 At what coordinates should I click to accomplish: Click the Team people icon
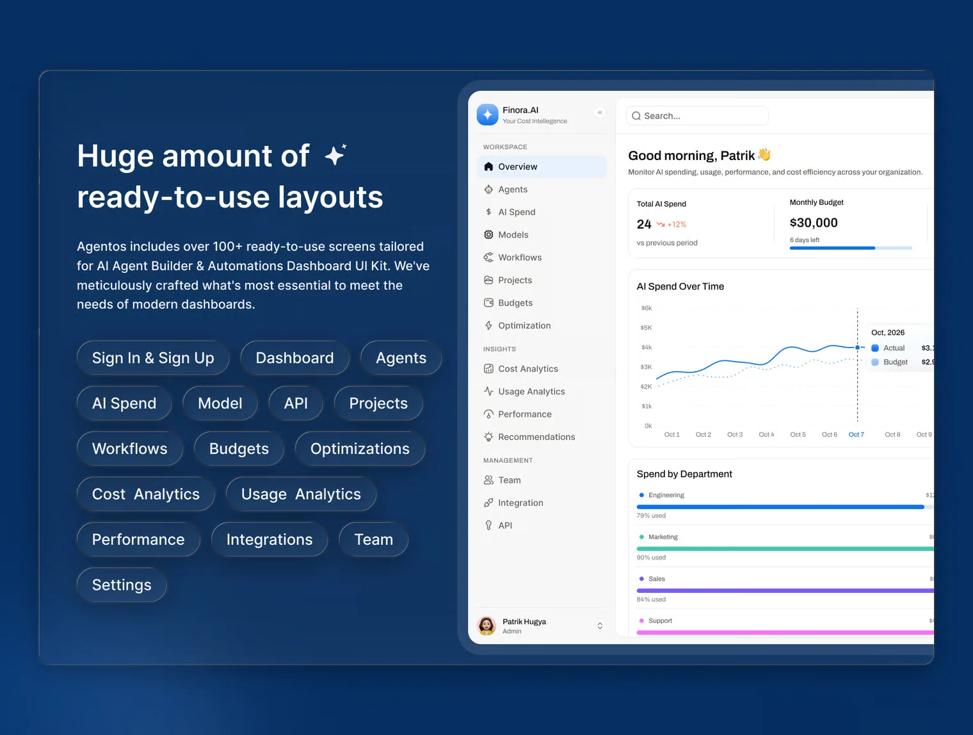tap(488, 480)
